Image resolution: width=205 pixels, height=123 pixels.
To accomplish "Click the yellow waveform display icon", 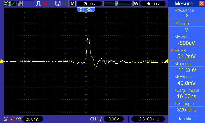I will (x=6, y=4).
